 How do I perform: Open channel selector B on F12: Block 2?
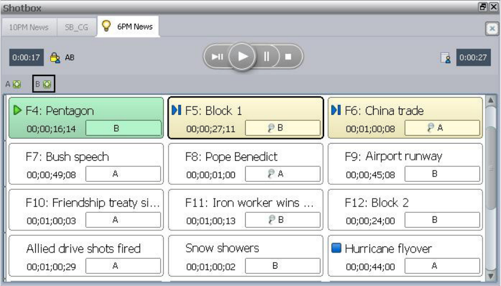(442, 220)
